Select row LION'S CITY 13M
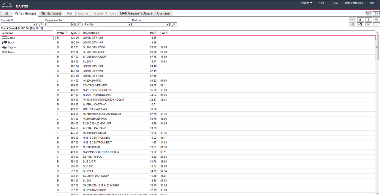 216,76
